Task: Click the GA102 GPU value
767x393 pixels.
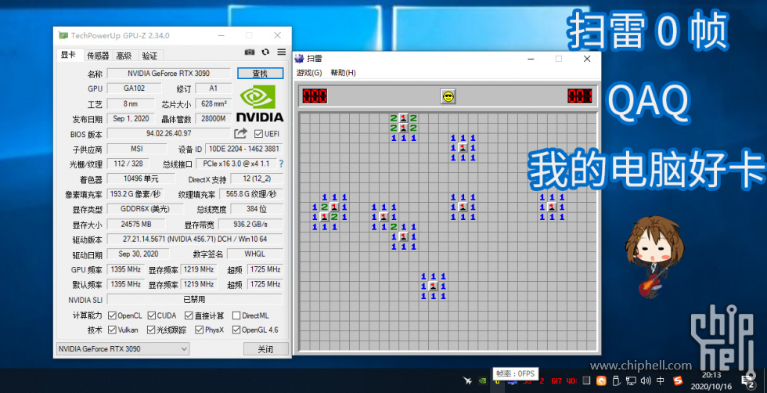Action: pyautogui.click(x=134, y=88)
